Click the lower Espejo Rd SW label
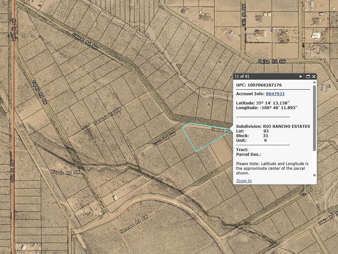338x254 pixels. click(x=66, y=173)
